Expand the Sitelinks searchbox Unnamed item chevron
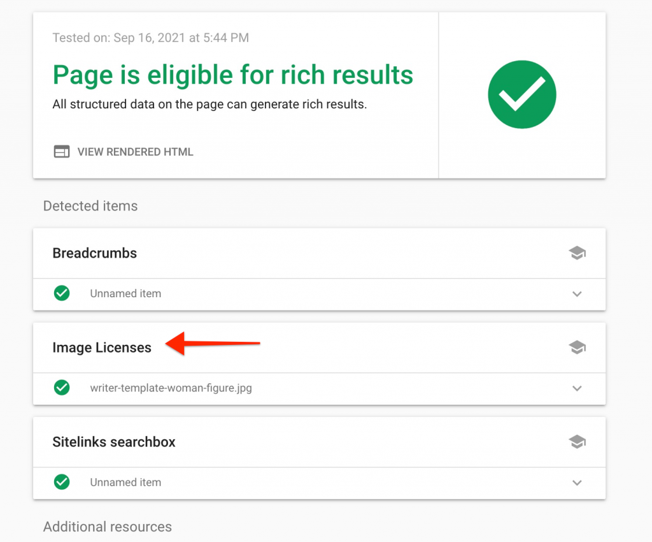 [577, 483]
